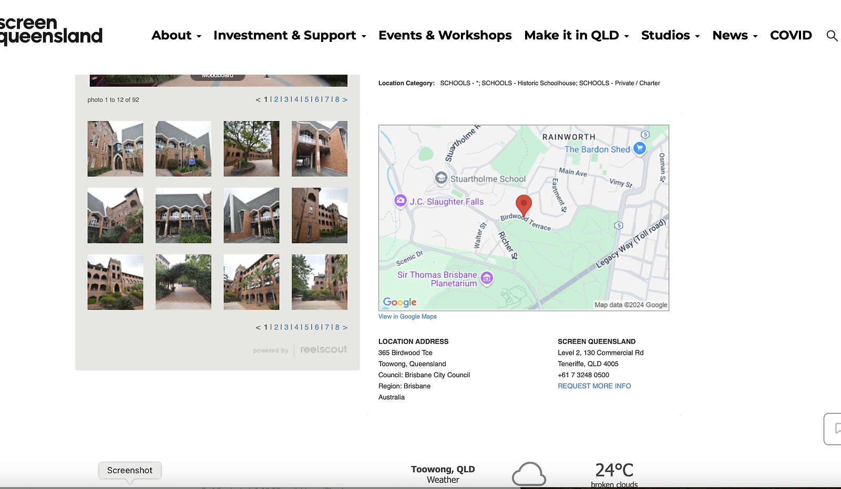Open tree courtyard thumbnail in first row
The width and height of the screenshot is (841, 489).
click(251, 148)
